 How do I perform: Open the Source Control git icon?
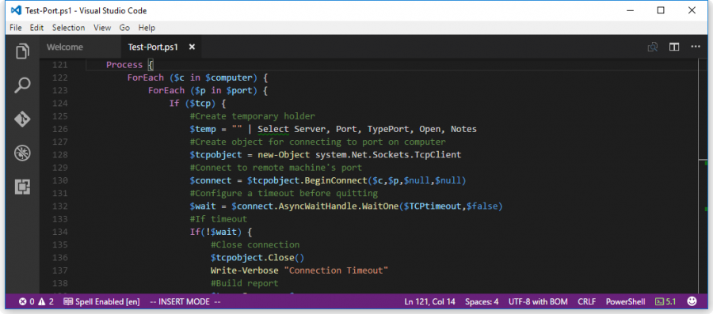point(22,119)
